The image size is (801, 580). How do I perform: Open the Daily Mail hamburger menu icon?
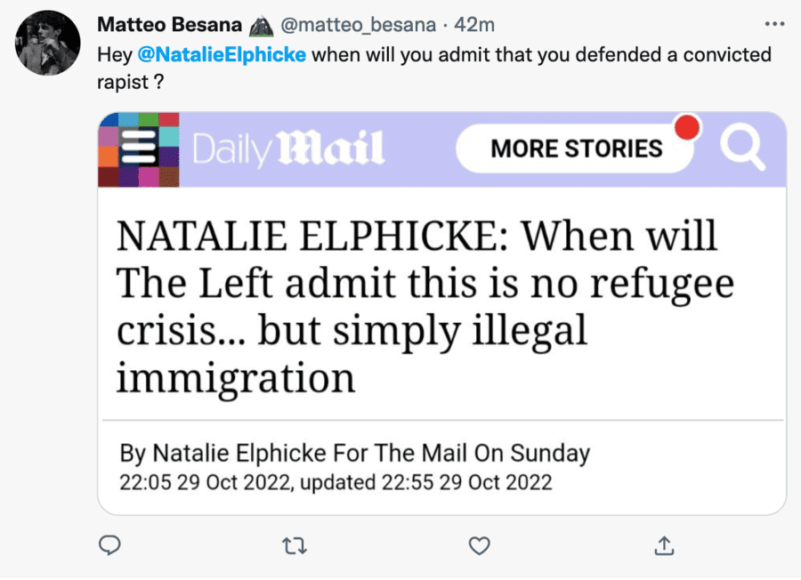138,149
